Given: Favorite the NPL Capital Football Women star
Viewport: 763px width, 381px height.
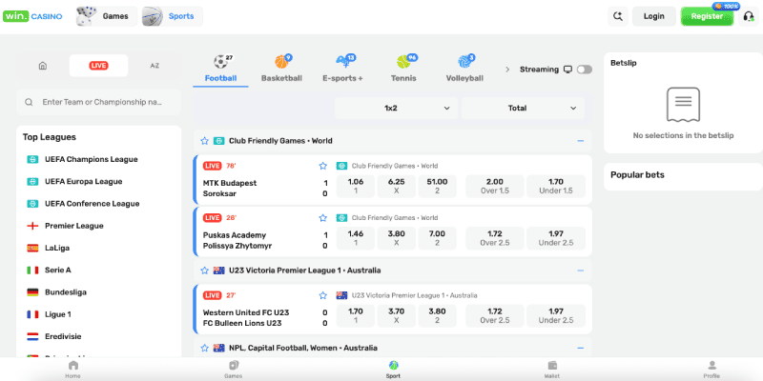Looking at the screenshot, I should click(x=204, y=348).
